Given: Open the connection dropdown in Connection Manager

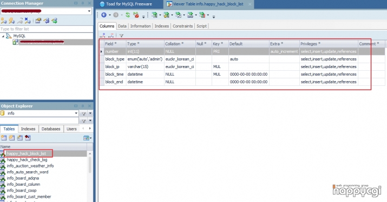Looking at the screenshot, I should [89, 11].
